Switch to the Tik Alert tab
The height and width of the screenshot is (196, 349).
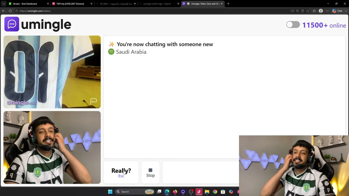point(116,4)
